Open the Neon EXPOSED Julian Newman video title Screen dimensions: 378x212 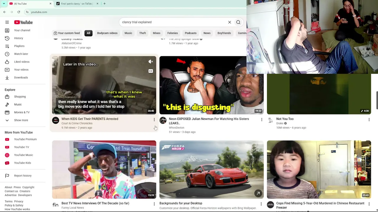209,121
